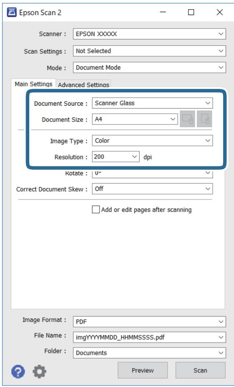Open the help question mark icon
234x387 pixels.
point(18,371)
